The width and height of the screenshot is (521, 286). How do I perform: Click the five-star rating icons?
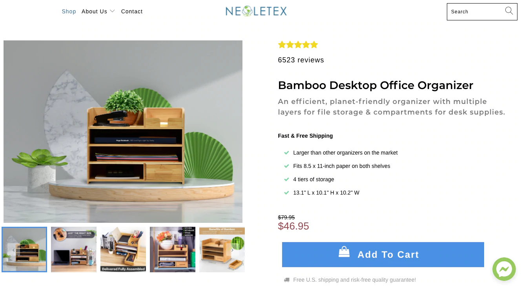coord(298,45)
